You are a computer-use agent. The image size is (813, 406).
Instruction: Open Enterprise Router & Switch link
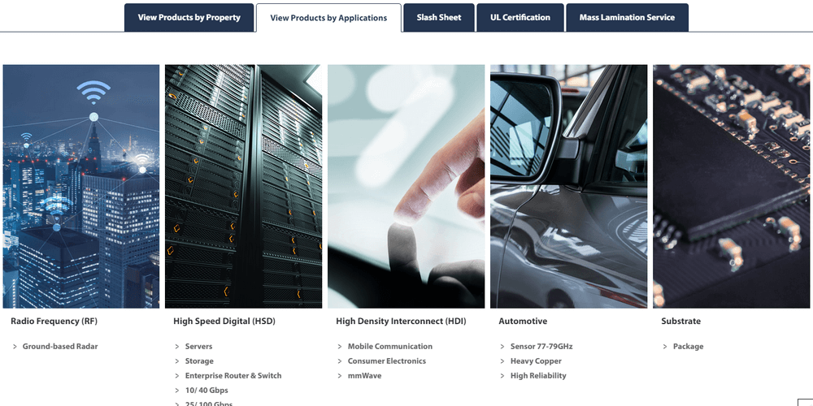(233, 375)
